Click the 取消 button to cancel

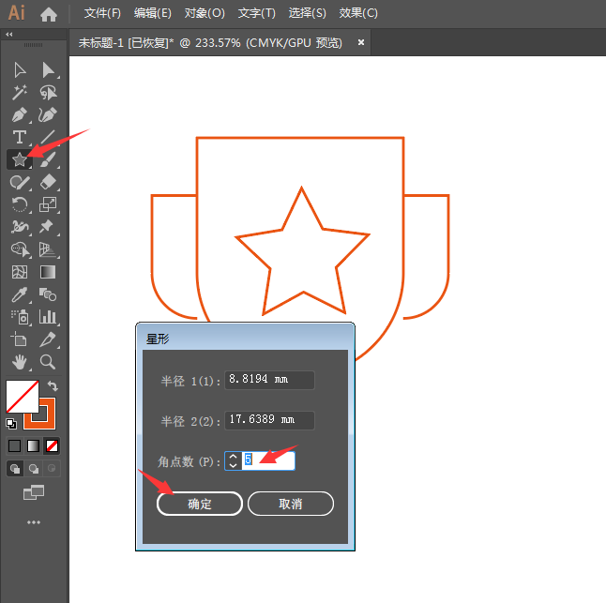tap(291, 504)
